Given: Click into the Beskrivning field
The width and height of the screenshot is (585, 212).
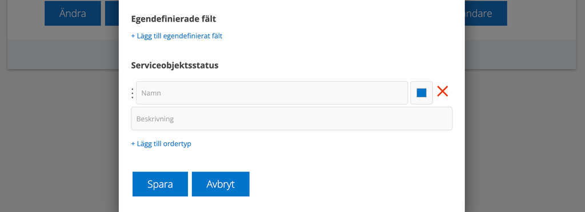Looking at the screenshot, I should [292, 119].
